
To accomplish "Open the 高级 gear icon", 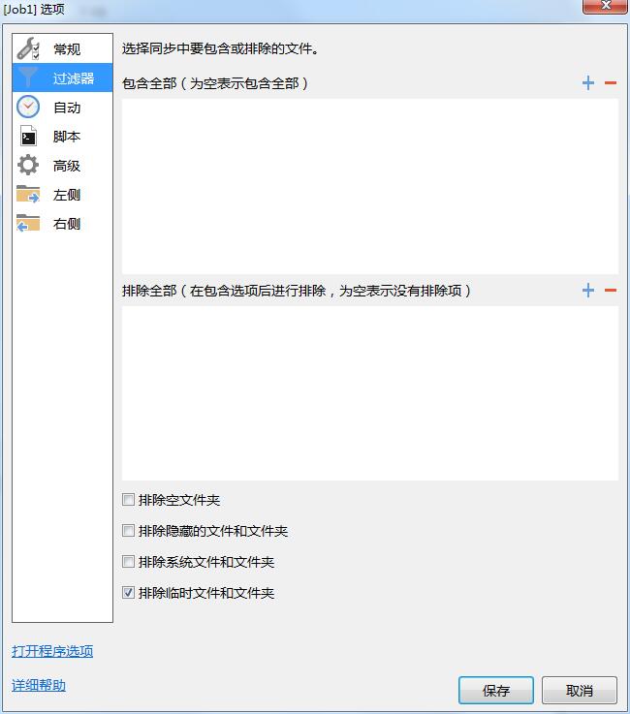I will click(x=28, y=166).
